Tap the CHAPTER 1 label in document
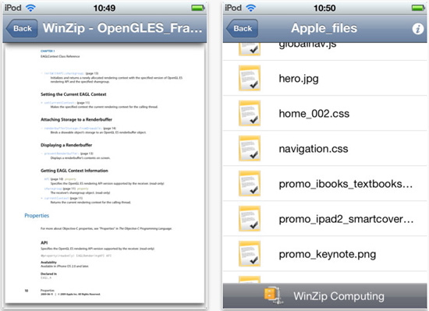 tap(48, 51)
